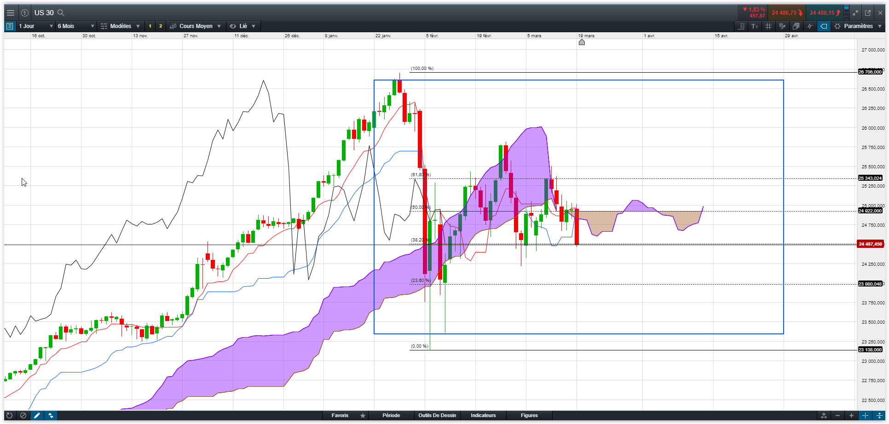The height and width of the screenshot is (424, 889).
Task: Open the 1 Jour interval dropdown
Action: 35,26
